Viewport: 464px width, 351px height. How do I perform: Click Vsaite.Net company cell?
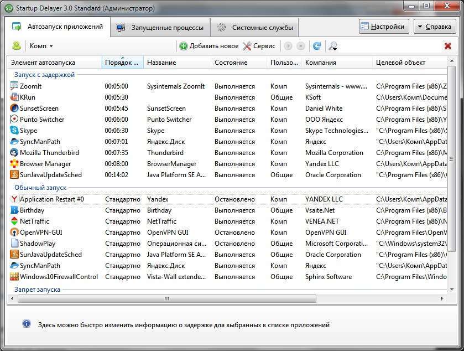coord(320,210)
